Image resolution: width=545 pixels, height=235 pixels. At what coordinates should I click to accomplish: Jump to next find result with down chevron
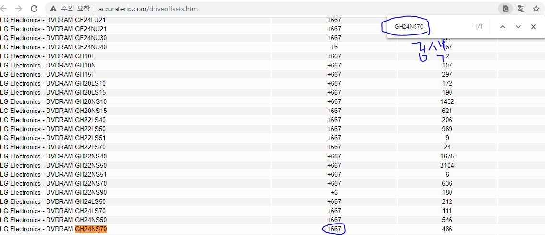tap(518, 27)
